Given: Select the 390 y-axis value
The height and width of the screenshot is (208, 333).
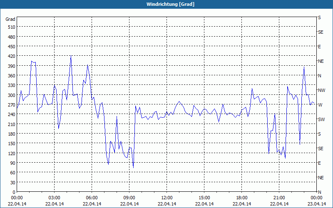Looking at the screenshot, I should point(12,66).
